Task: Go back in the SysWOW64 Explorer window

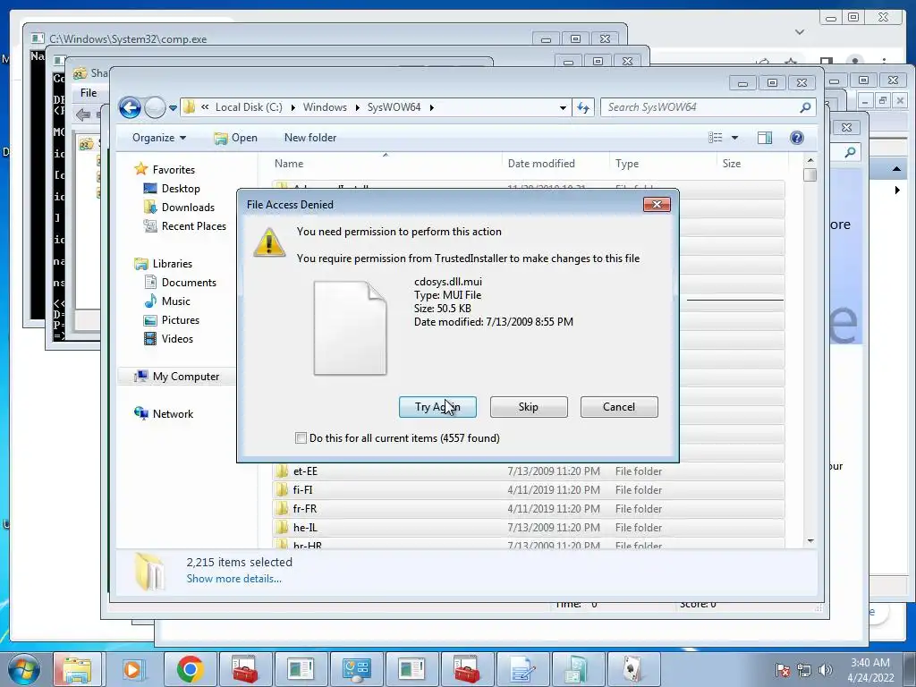Action: pyautogui.click(x=130, y=107)
